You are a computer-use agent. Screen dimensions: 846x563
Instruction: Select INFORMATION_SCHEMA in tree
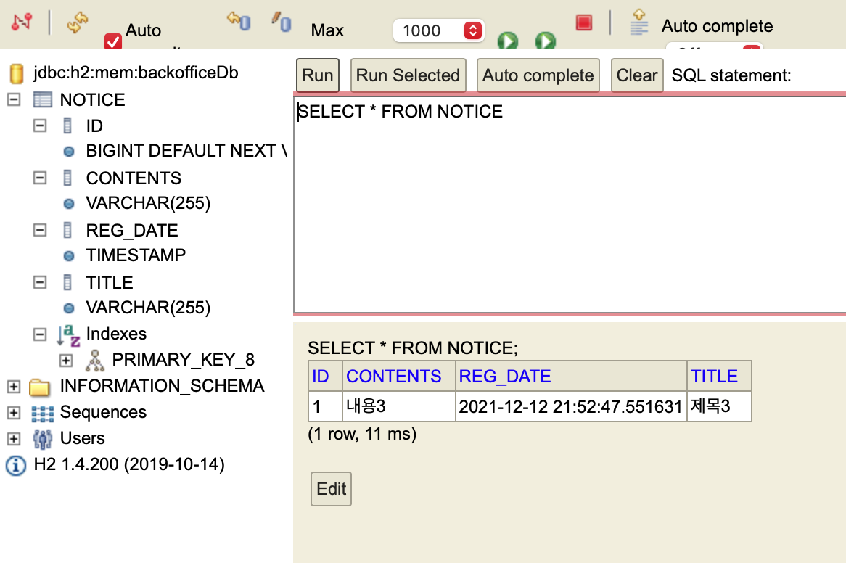pyautogui.click(x=162, y=385)
